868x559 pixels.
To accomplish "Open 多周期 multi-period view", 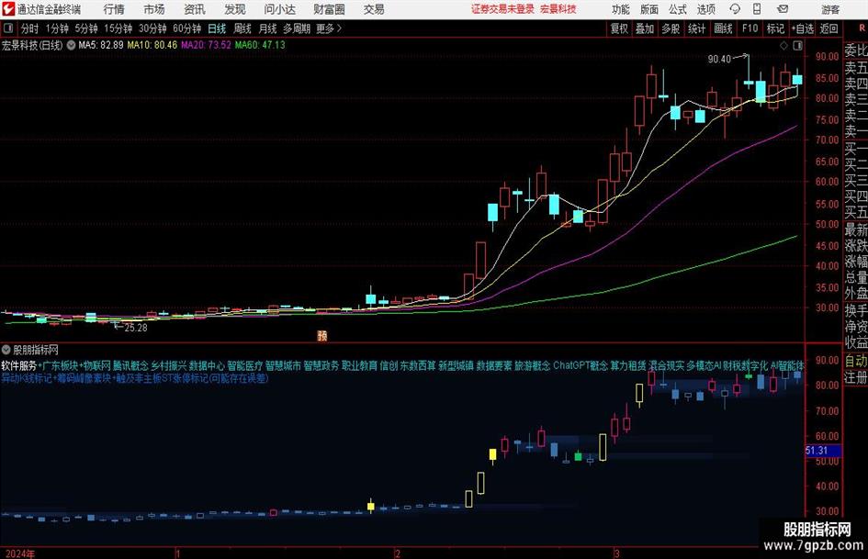I will point(297,28).
